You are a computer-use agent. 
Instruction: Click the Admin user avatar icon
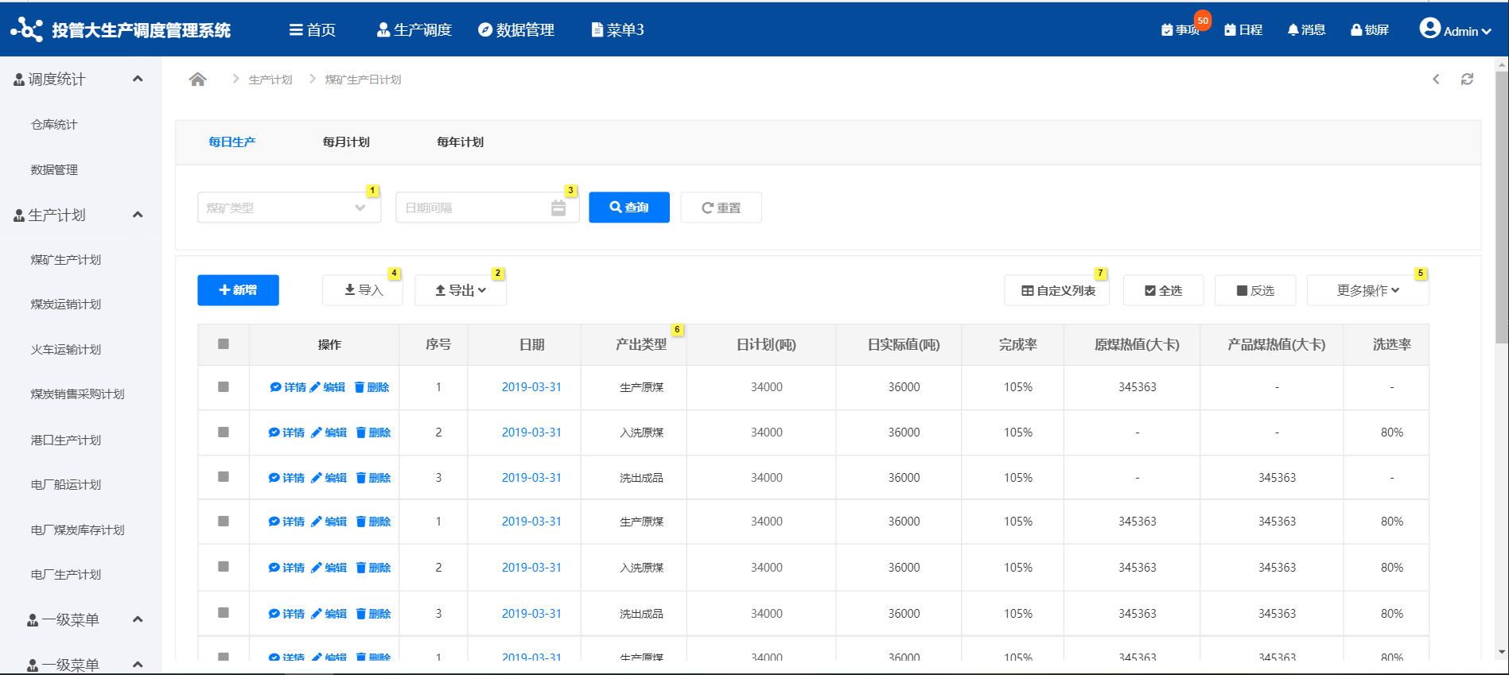point(1430,28)
